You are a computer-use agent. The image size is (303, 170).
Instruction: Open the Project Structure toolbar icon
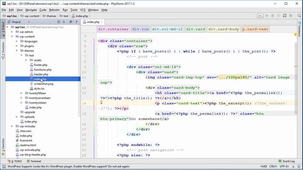point(285,16)
